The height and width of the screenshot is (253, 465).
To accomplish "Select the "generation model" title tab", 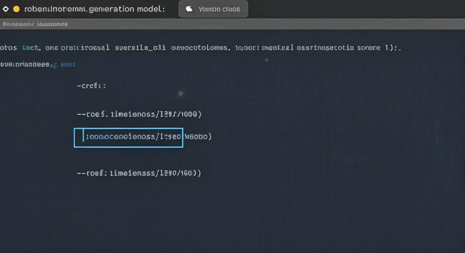I will pyautogui.click(x=94, y=9).
